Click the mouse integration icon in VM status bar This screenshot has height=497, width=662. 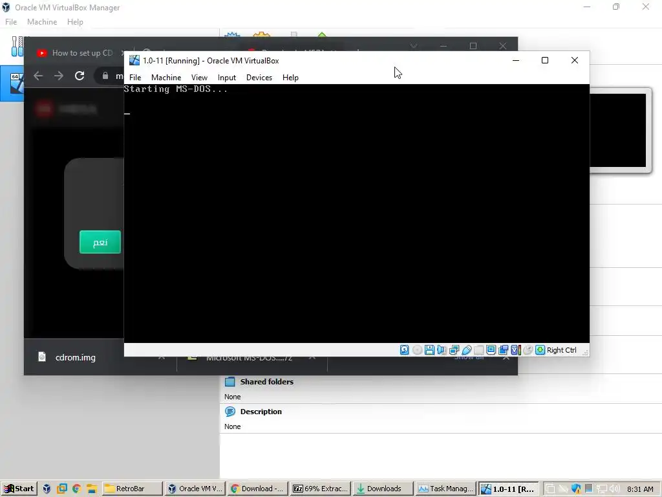coord(528,350)
